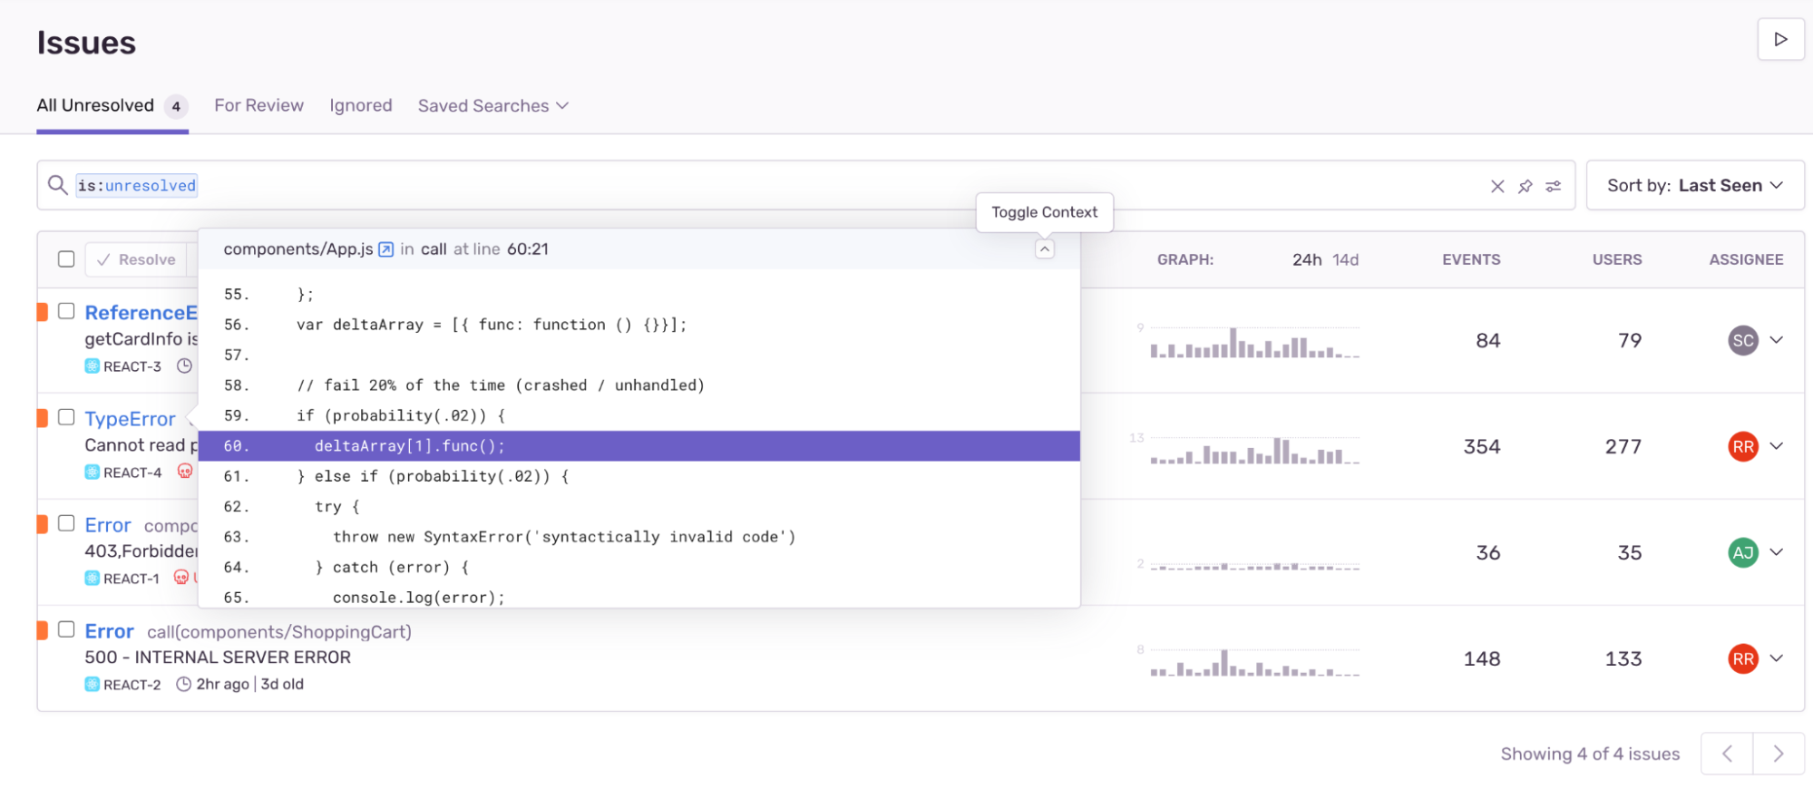1813x789 pixels.
Task: Open components/App.js external link icon
Action: coord(385,249)
